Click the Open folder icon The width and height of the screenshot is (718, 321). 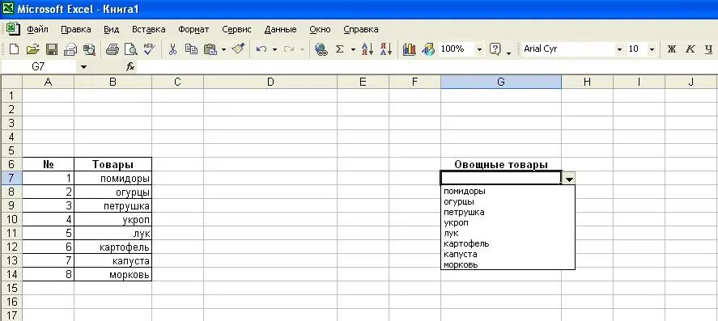point(32,49)
